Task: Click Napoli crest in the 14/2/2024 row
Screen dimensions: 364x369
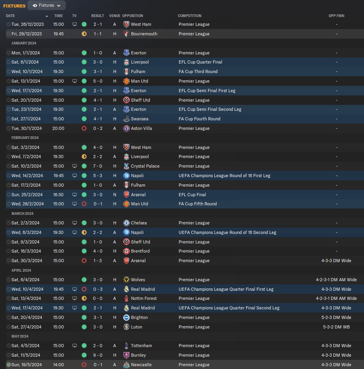Action: coord(126,176)
